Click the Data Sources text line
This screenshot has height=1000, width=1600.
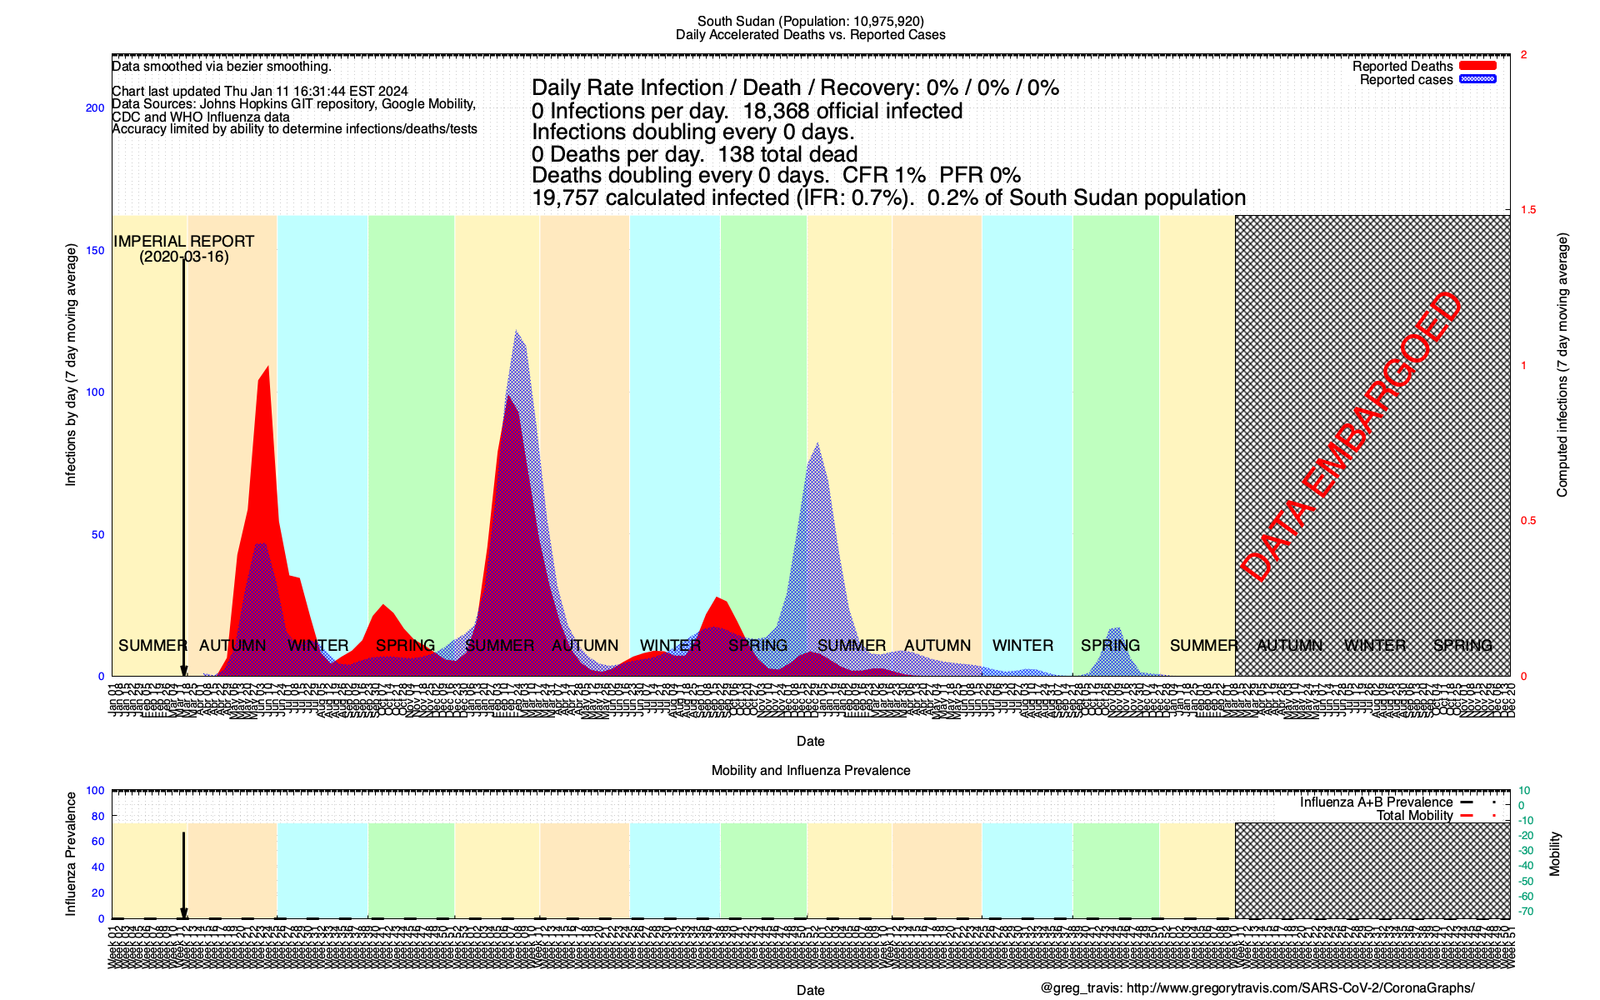coord(293,104)
